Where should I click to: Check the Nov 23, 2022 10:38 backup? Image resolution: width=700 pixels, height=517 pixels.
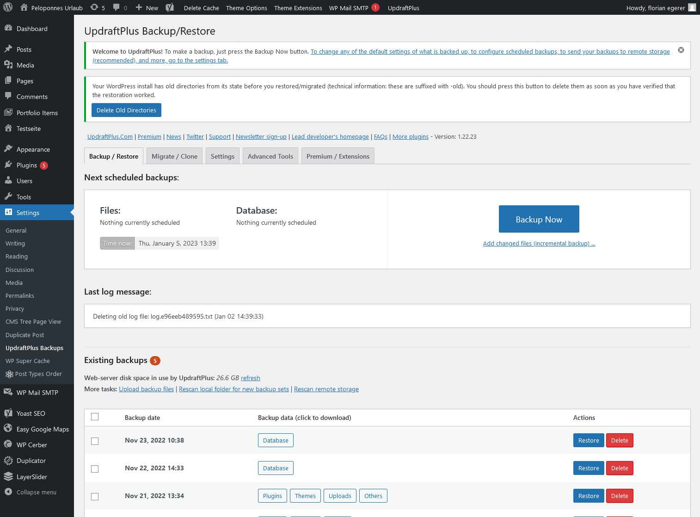coord(95,441)
